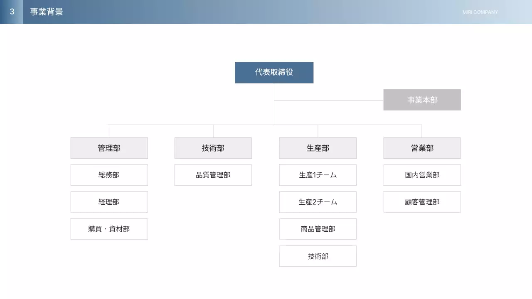Click the blue header bar at top
The height and width of the screenshot is (299, 532).
point(266,12)
